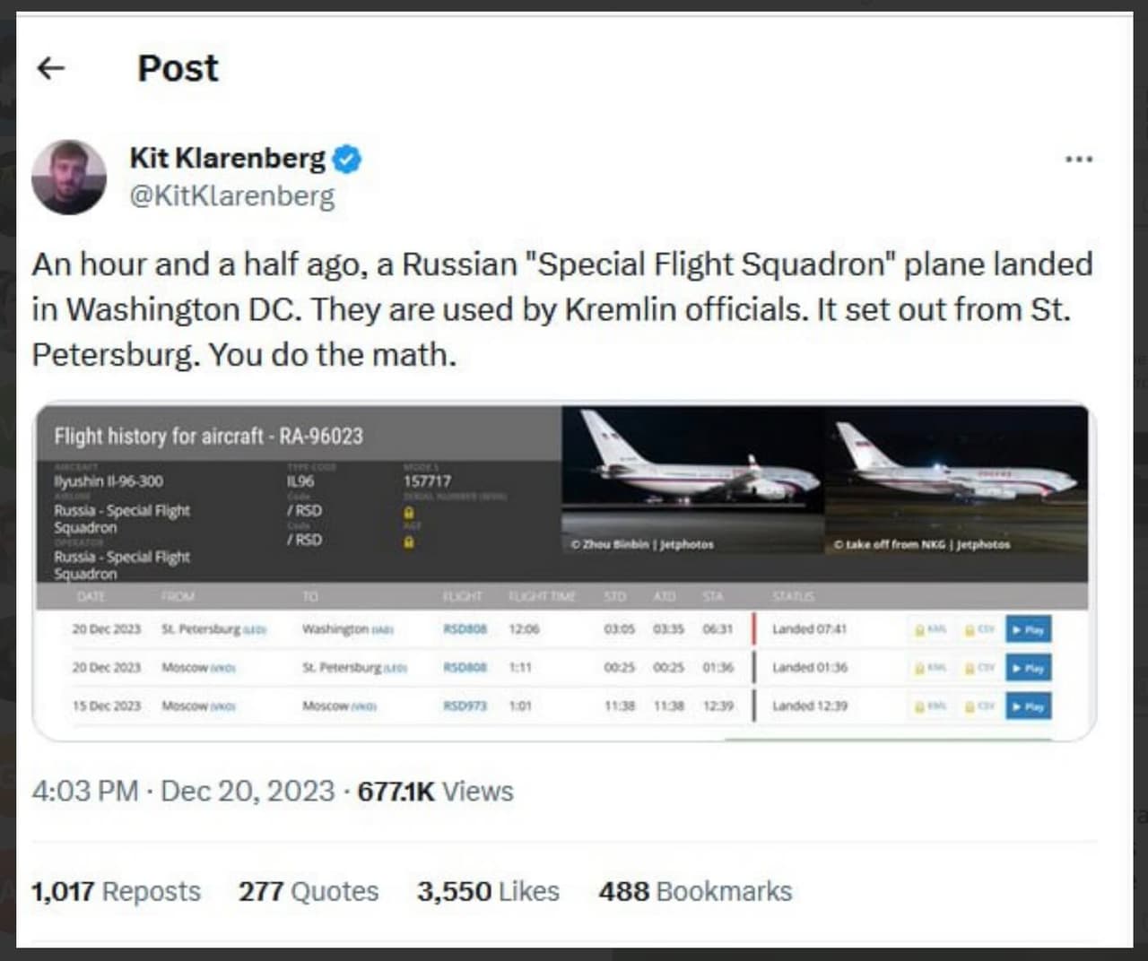This screenshot has height=961, width=1148.
Task: View the 3,550 Likes list
Action: [488, 891]
